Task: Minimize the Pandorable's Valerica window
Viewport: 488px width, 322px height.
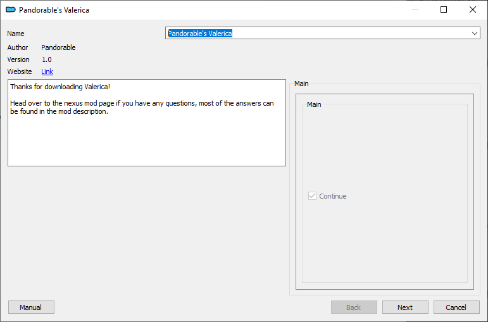Action: coord(415,9)
